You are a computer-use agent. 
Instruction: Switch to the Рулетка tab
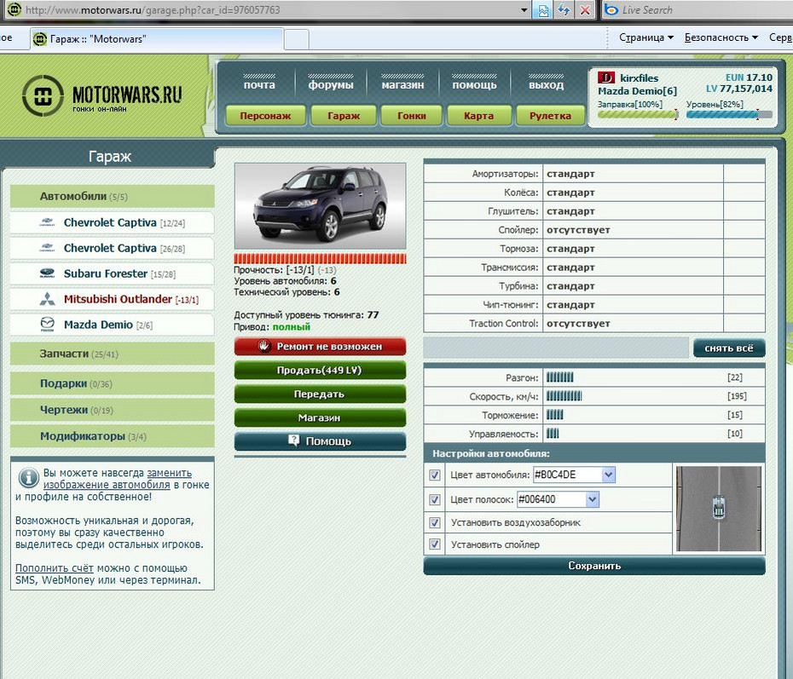pos(550,116)
